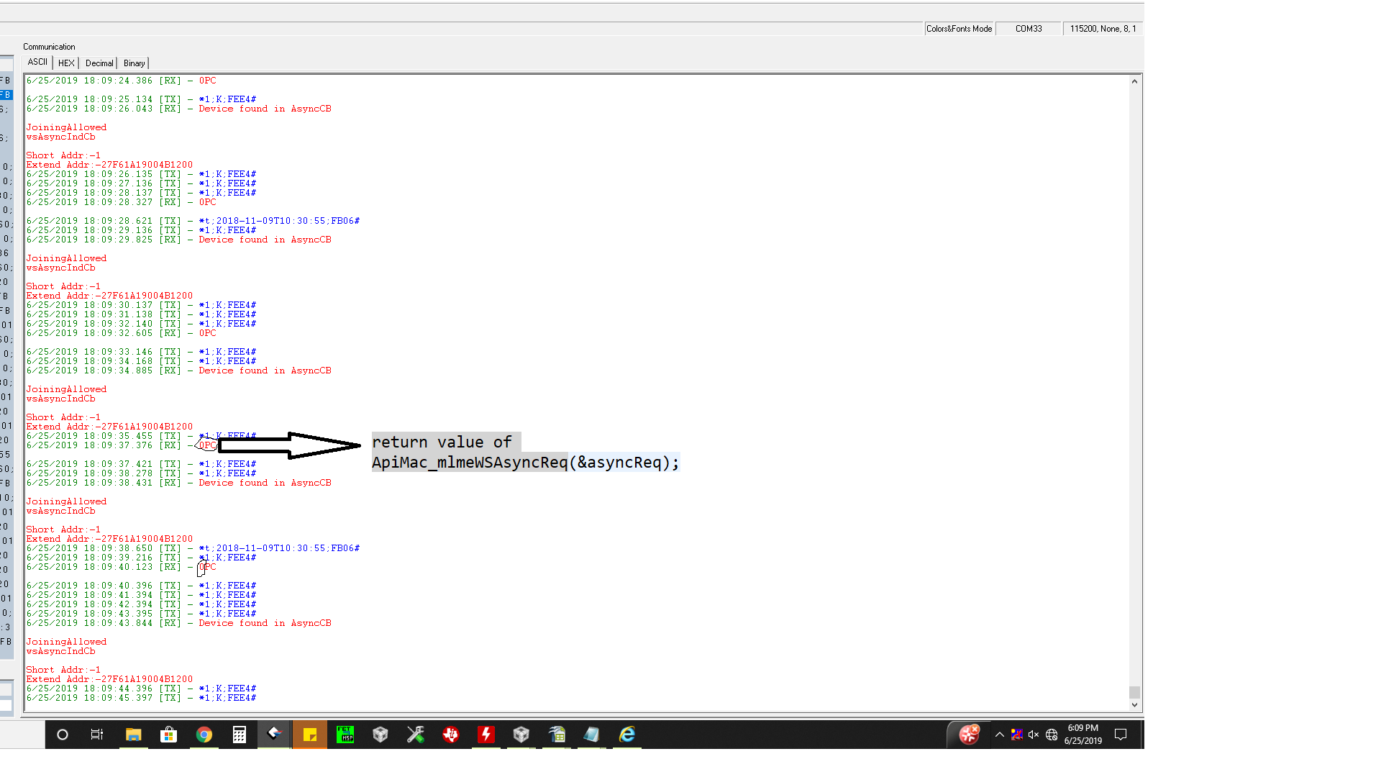Switch to the Decimal view tab
Image resolution: width=1381 pixels, height=777 pixels.
click(99, 63)
